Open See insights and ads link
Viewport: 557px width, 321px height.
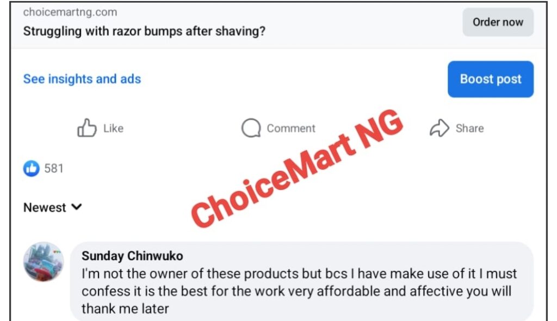tap(82, 79)
